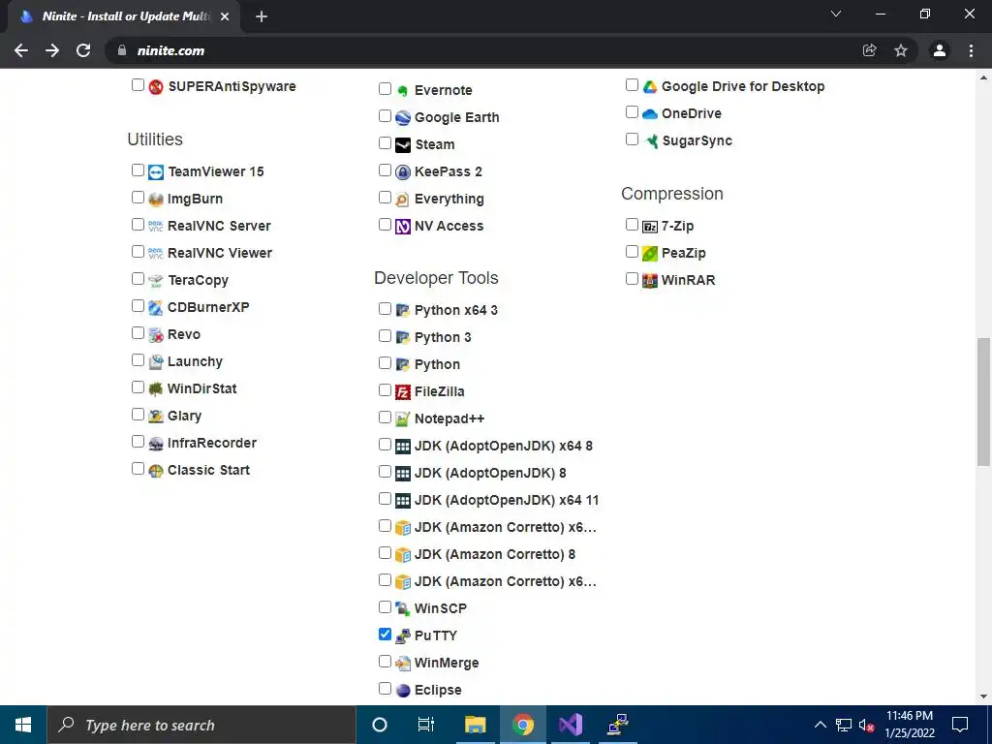Uncheck the PuTTY checkbox

[x=385, y=634]
